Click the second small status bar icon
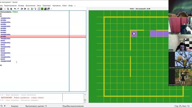The image size is (192, 108). pyautogui.click(x=5, y=106)
